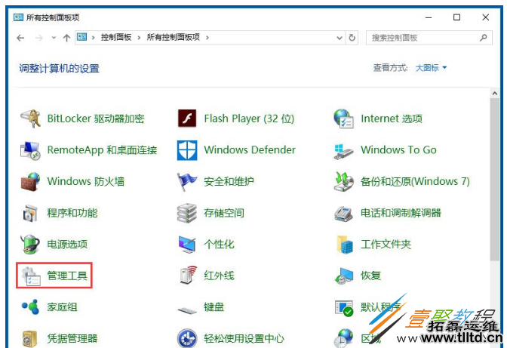Go back with the back arrow
This screenshot has width=507, height=348.
pyautogui.click(x=20, y=38)
